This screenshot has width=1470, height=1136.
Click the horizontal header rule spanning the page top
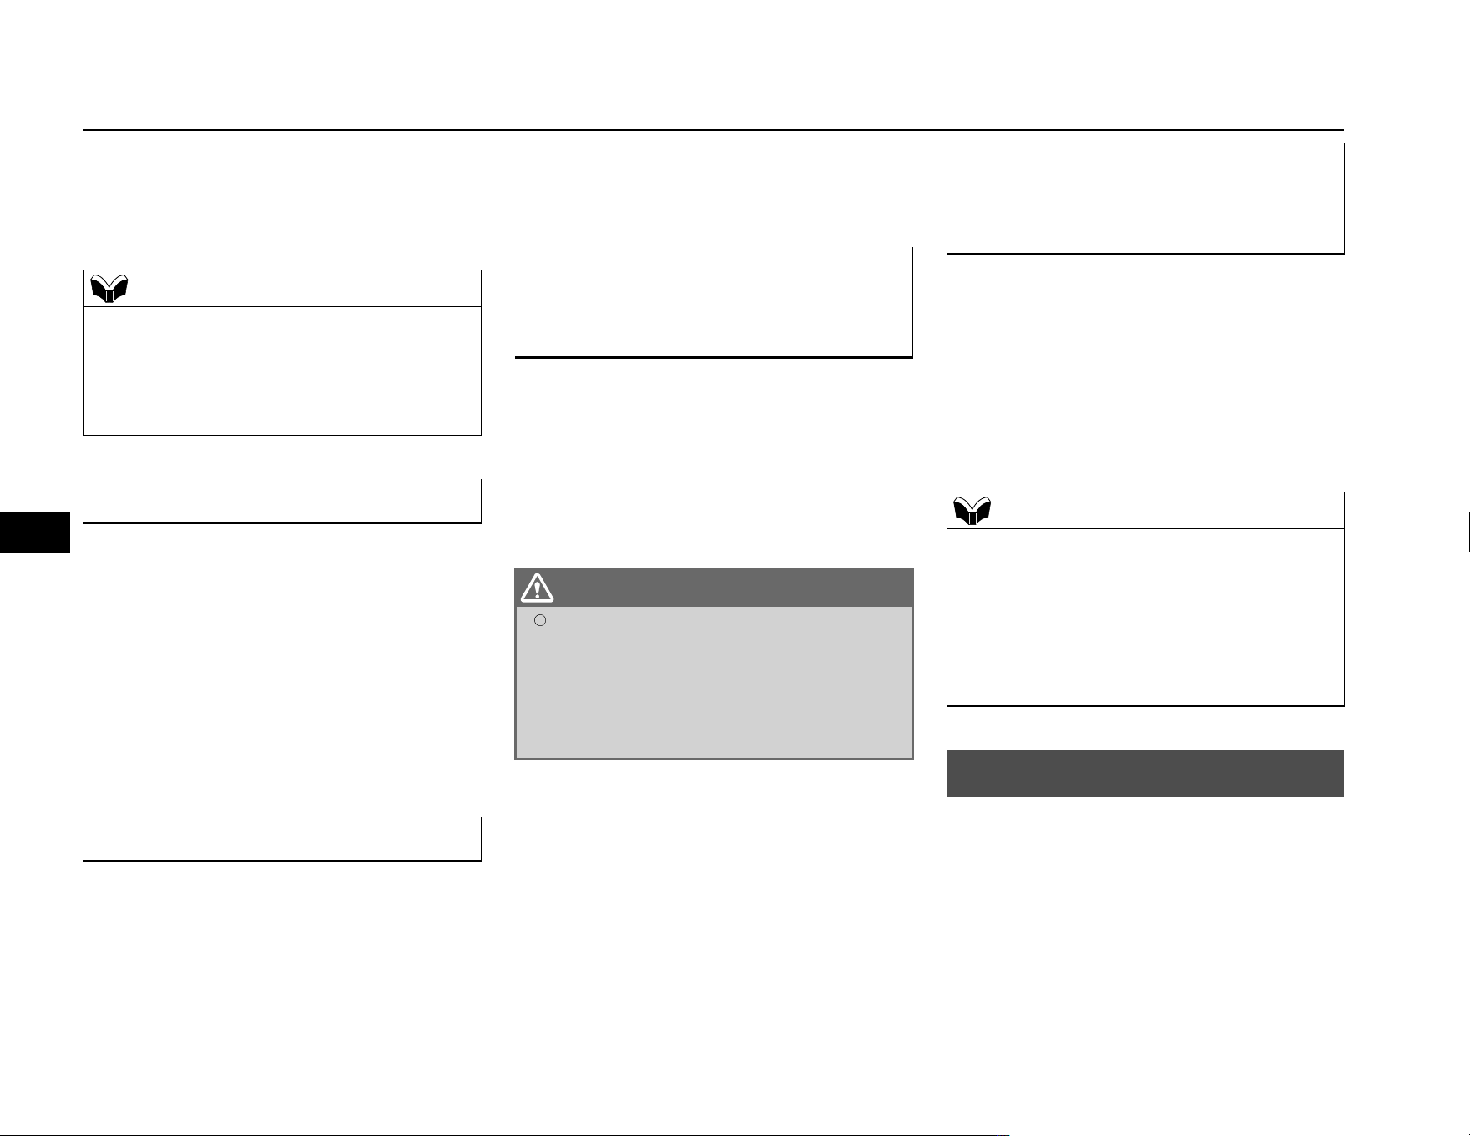click(714, 130)
